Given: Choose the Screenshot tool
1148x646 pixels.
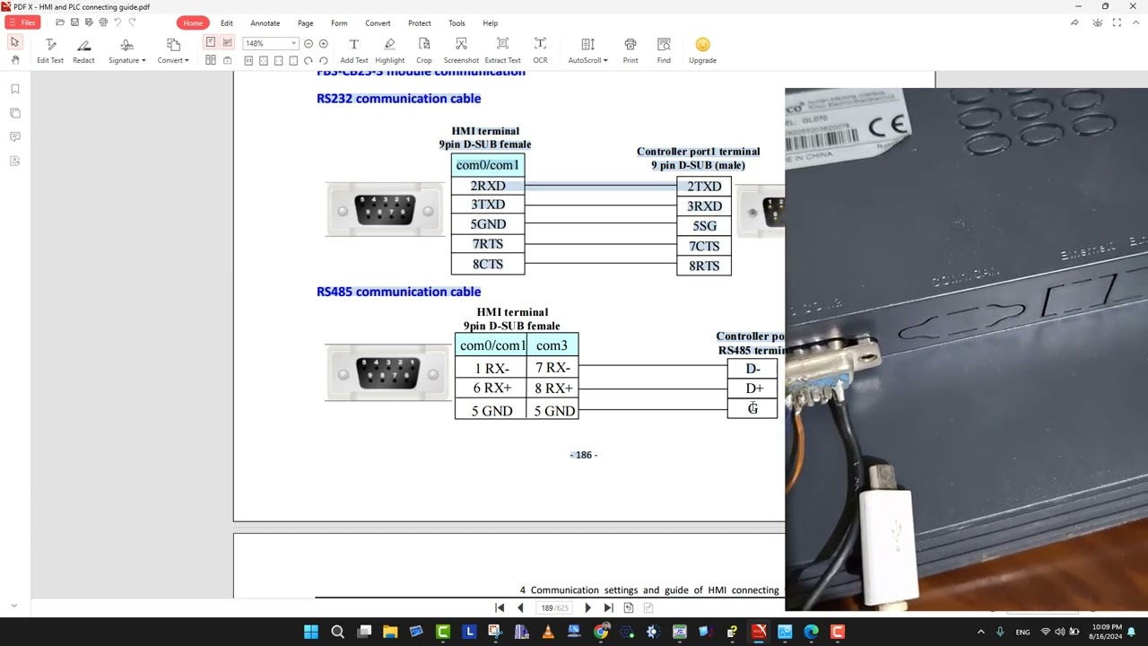Looking at the screenshot, I should (x=461, y=51).
